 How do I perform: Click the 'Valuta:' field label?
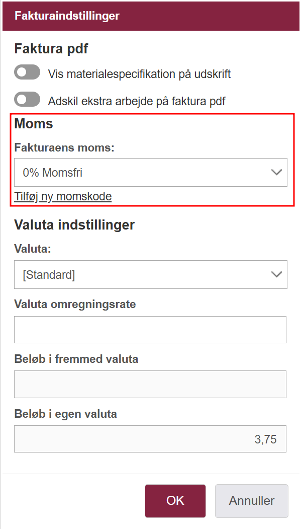(x=33, y=249)
